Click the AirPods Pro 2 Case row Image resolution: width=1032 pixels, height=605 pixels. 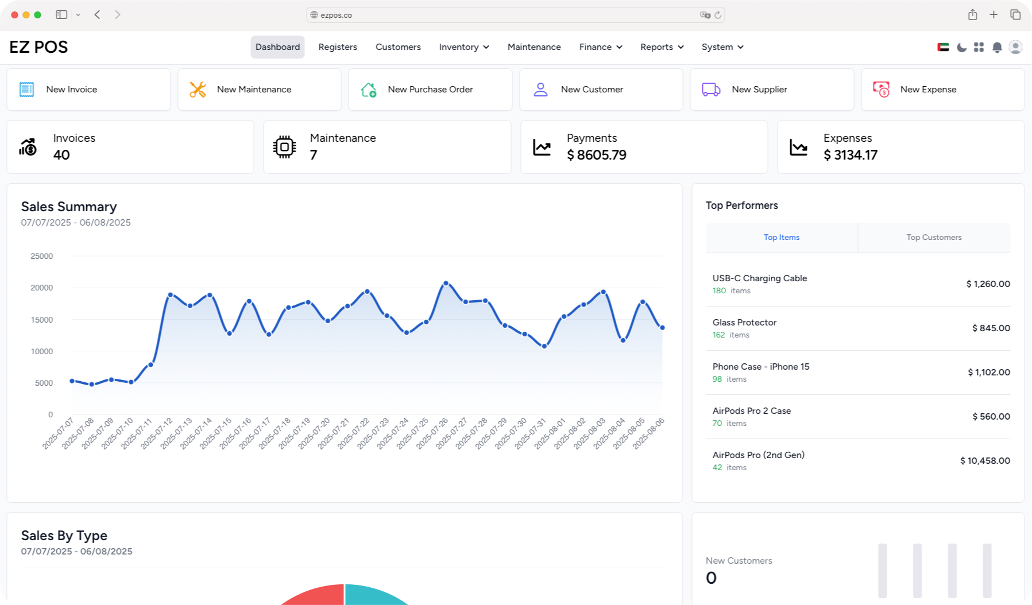pos(858,417)
